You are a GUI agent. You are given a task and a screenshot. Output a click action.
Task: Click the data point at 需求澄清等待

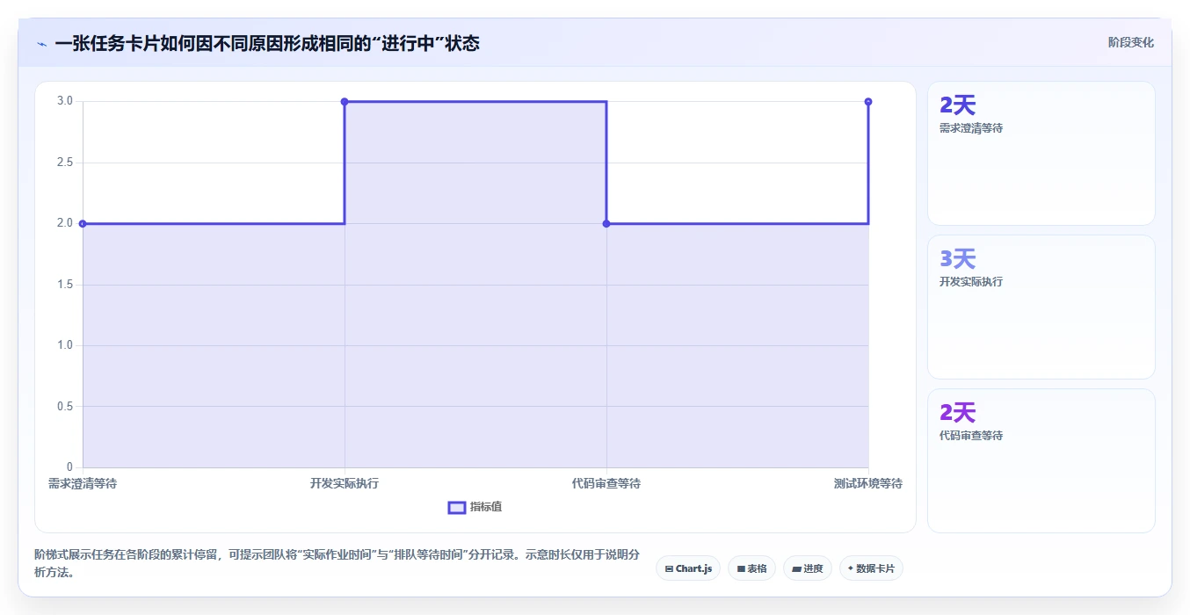pos(83,223)
